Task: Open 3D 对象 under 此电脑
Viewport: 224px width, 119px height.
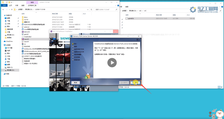Action: coord(10,48)
